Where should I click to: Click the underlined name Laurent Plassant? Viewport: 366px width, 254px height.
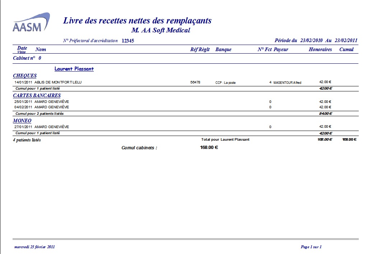(x=74, y=69)
